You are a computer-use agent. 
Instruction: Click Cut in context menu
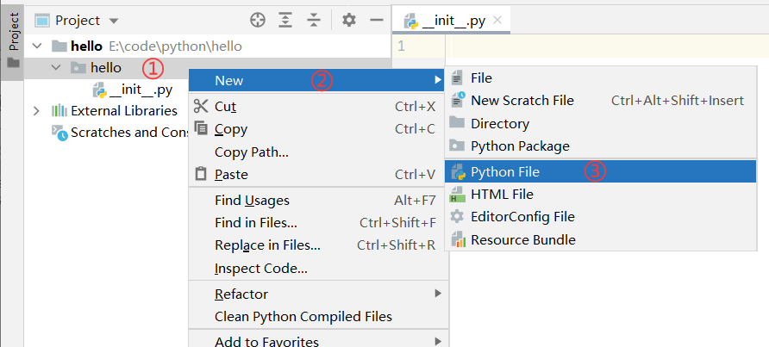(x=225, y=107)
